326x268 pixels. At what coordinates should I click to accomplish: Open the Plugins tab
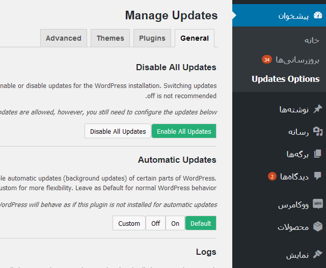[152, 38]
